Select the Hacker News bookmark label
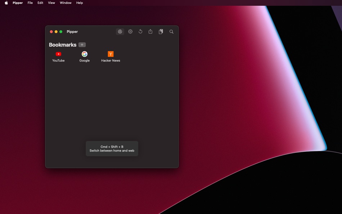The image size is (342, 214). point(110,61)
